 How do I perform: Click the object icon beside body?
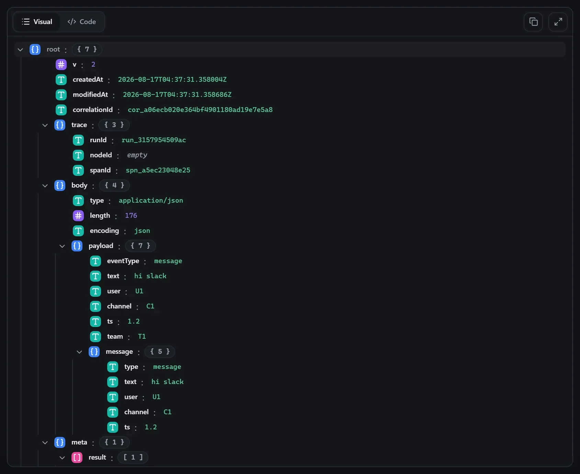[60, 185]
